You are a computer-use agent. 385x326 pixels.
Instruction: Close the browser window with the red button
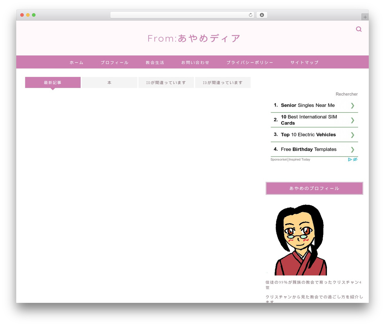(22, 15)
